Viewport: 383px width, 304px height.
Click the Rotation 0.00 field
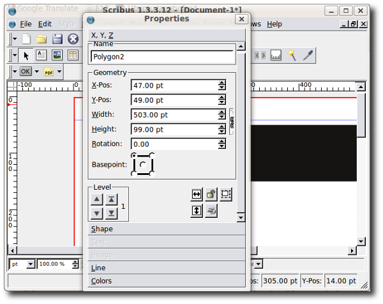tap(175, 144)
